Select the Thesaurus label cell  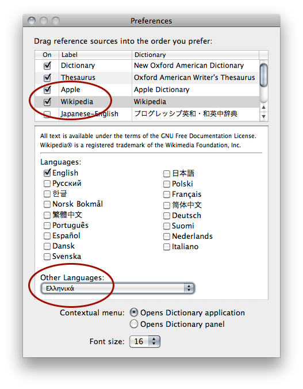(95, 78)
